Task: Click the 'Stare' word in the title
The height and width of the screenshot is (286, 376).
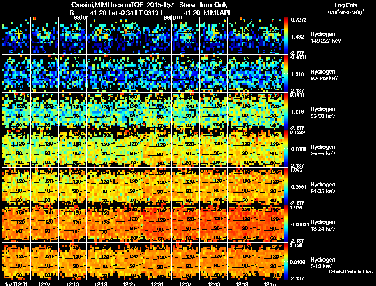Action: 187,5
